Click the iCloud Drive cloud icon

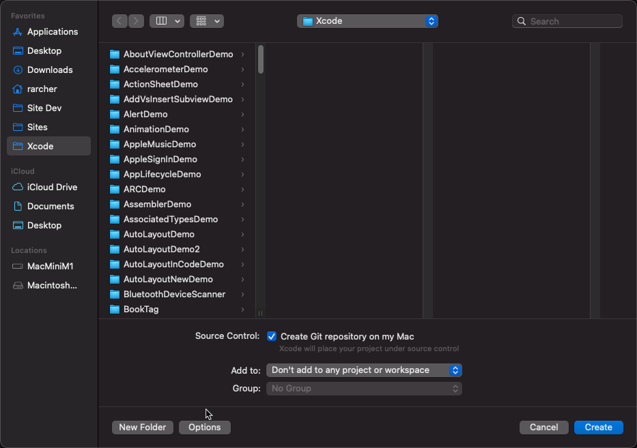[18, 187]
